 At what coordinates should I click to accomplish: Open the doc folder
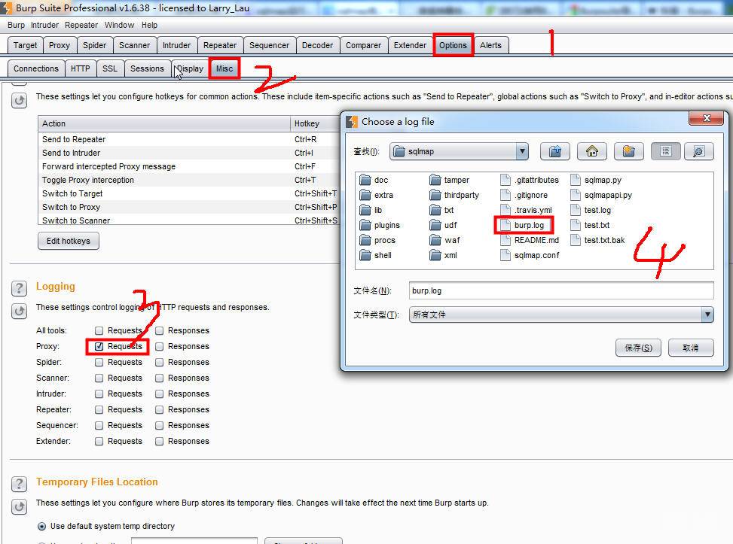point(374,180)
